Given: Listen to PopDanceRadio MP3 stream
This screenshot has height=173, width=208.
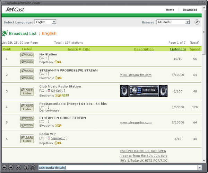Looking at the screenshot, I should (x=27, y=107).
